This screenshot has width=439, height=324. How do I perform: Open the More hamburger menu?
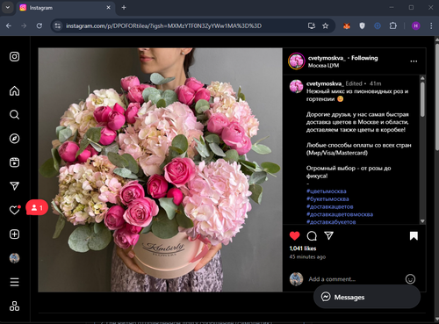[14, 282]
